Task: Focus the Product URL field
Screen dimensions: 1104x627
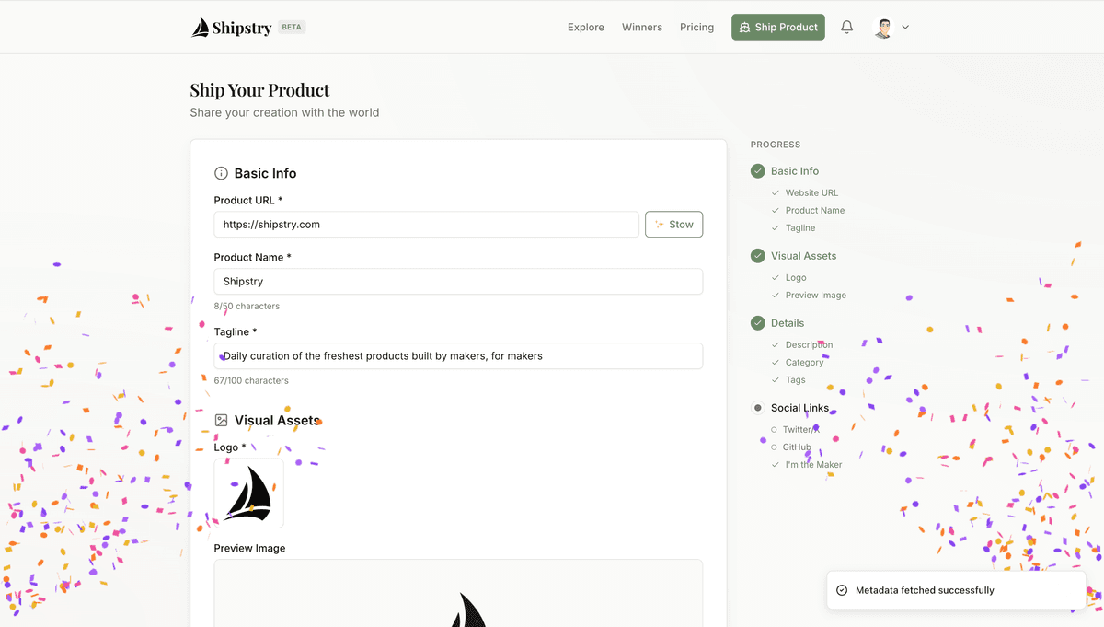Action: coord(427,225)
